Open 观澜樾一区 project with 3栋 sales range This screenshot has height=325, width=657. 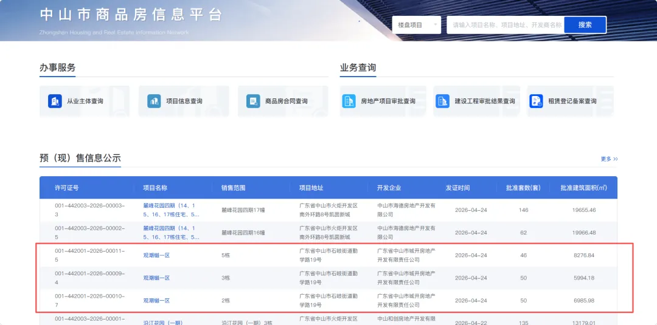point(156,278)
